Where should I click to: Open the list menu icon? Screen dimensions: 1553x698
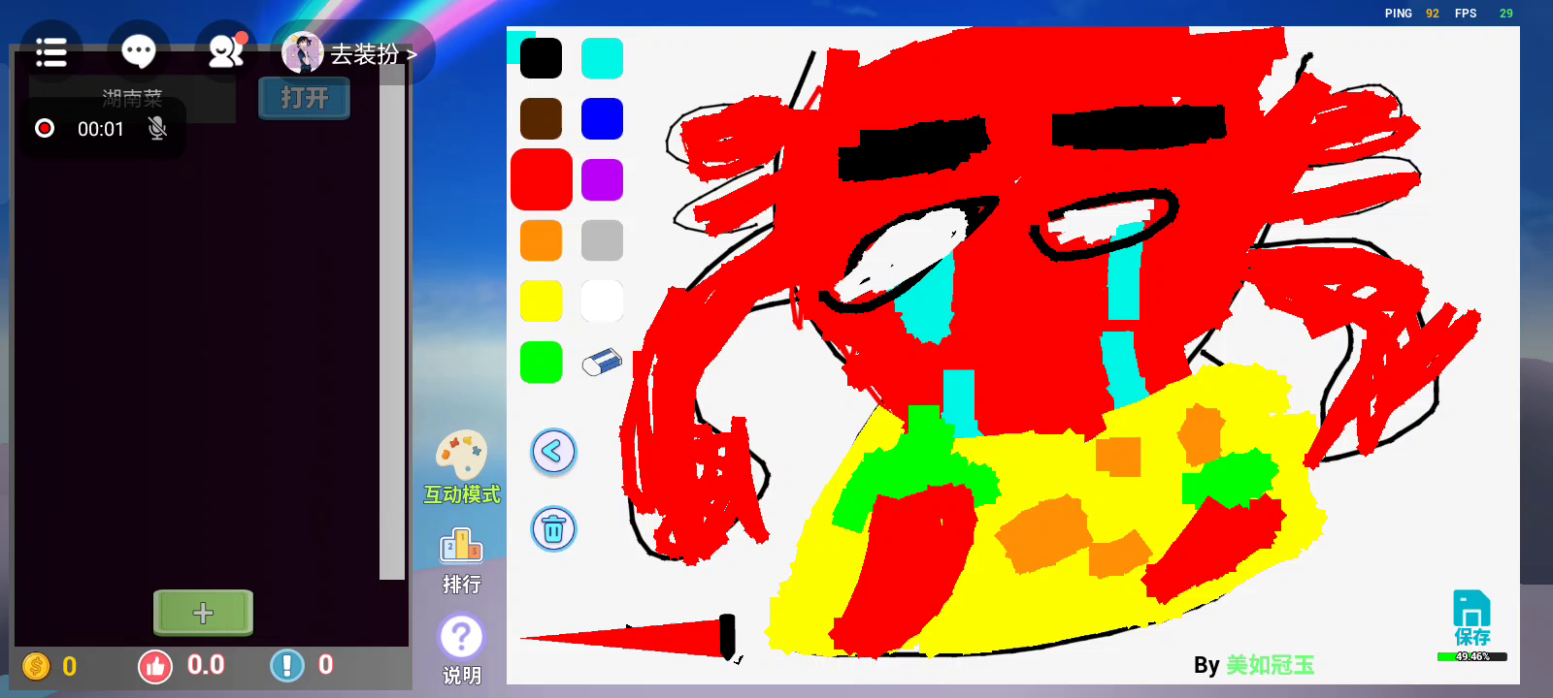[51, 52]
